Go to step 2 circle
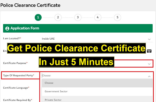The width and height of the screenshot is (156, 102). coord(58,17)
